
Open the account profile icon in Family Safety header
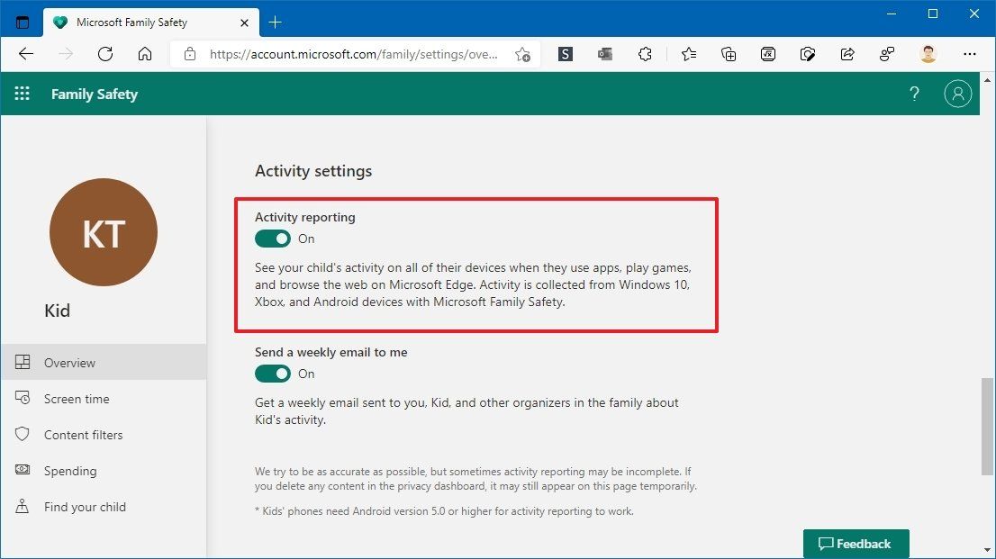click(957, 93)
